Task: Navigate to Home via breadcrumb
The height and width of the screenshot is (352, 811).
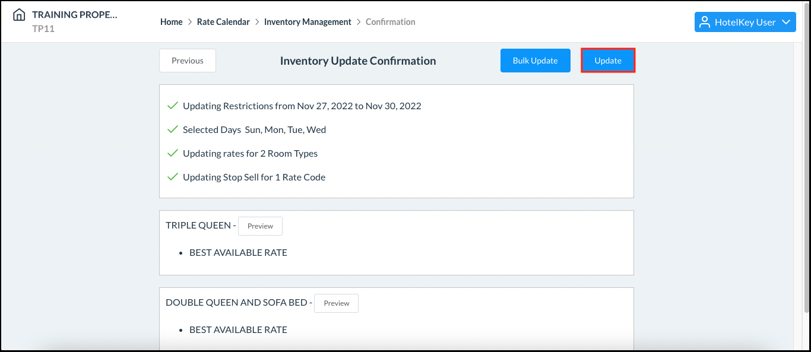Action: 171,21
